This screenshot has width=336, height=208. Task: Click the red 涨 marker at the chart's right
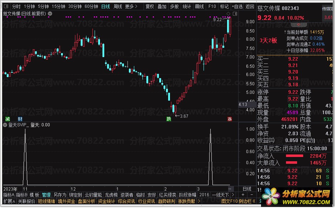coord(230,119)
